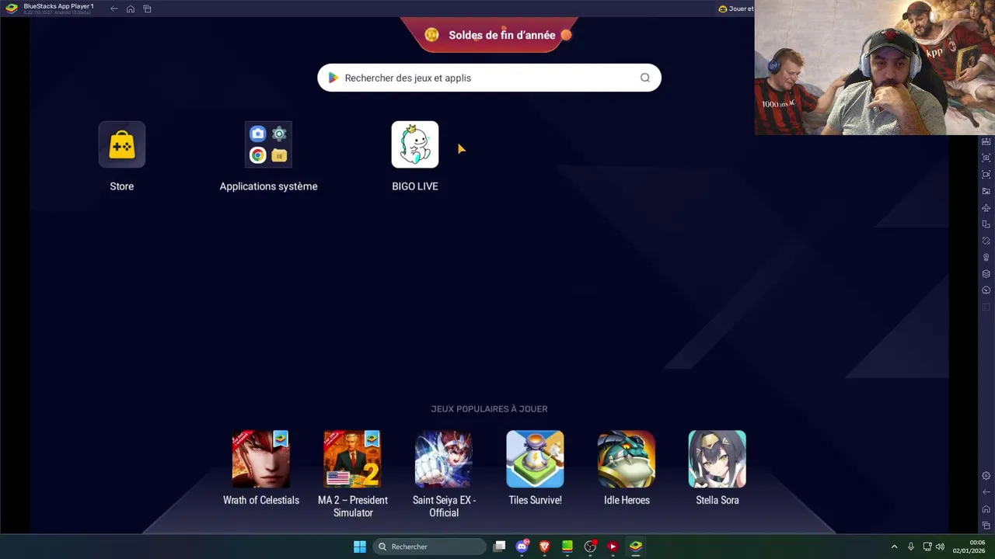
Task: Open the Soldes de fin d'année banner
Action: (x=490, y=35)
